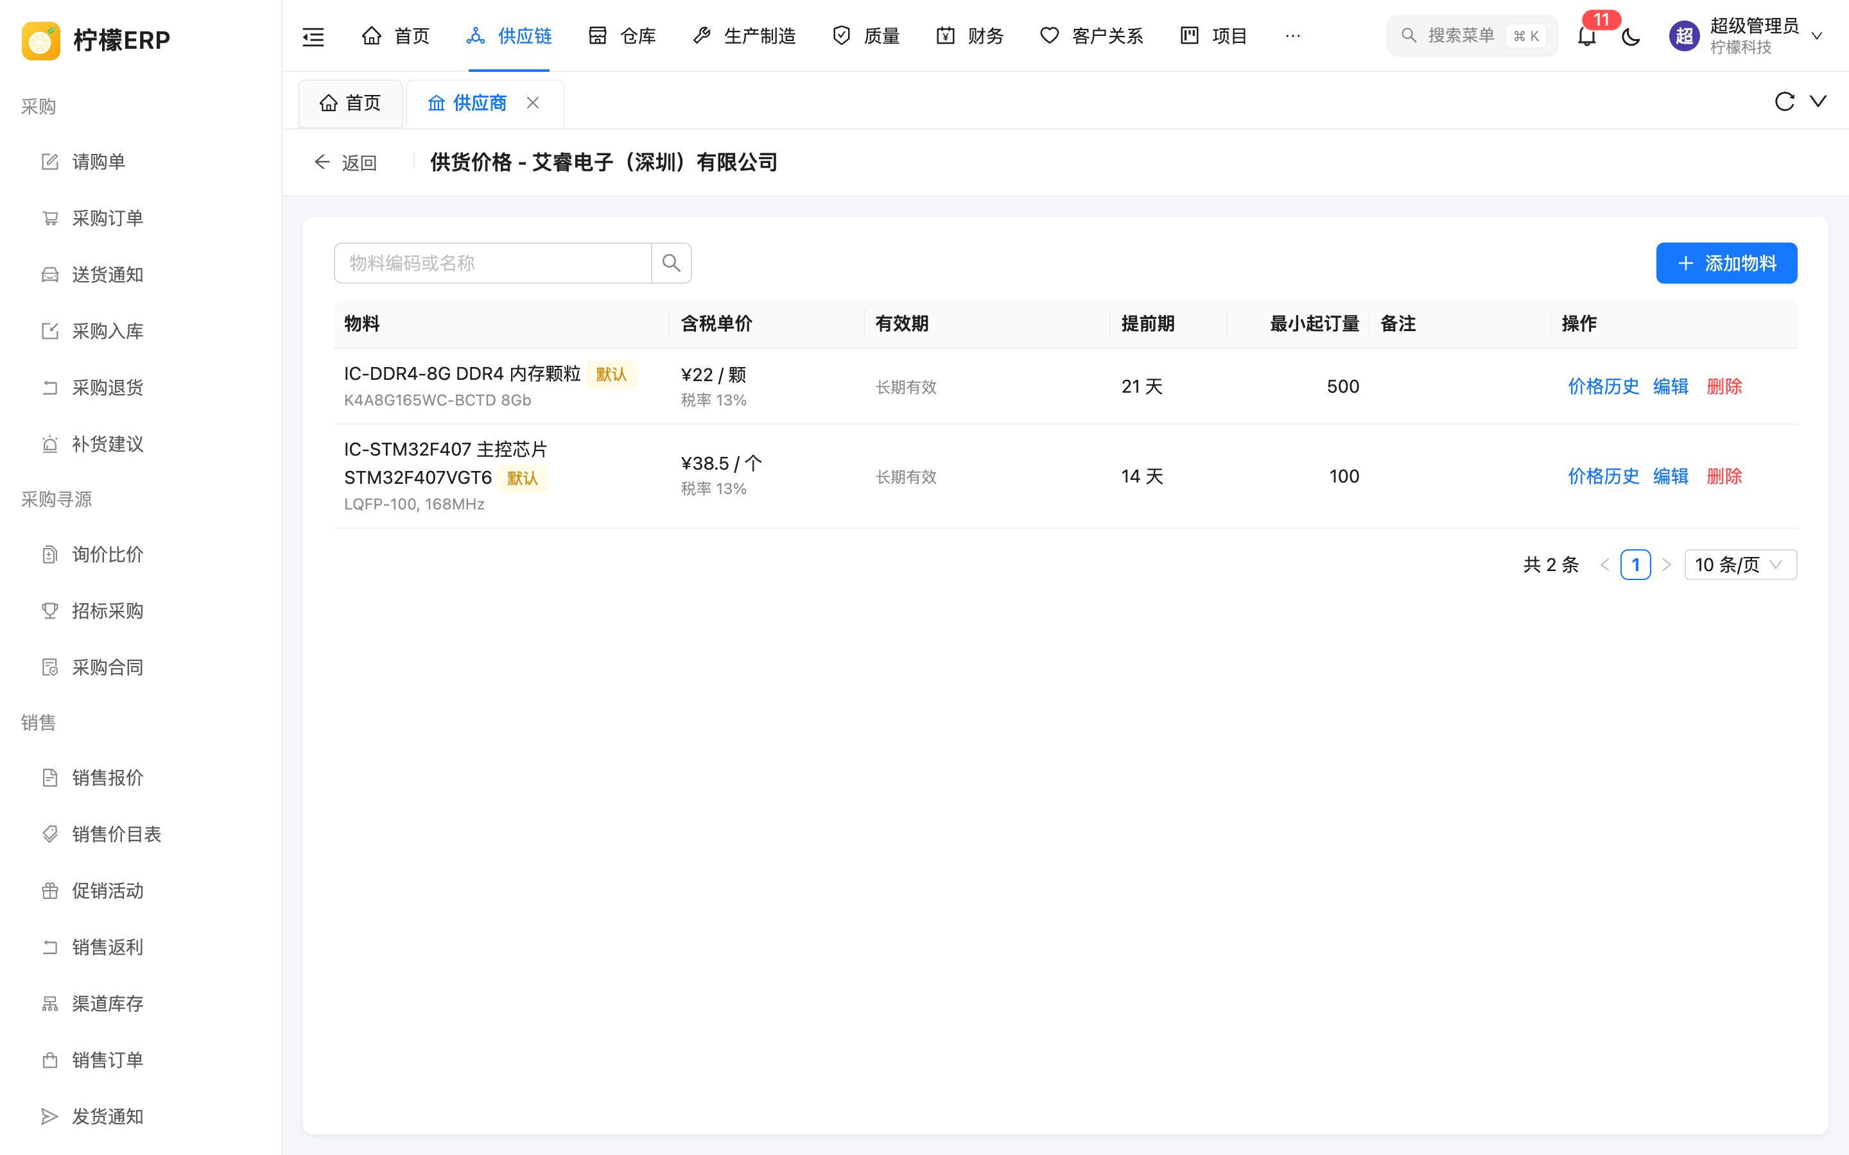Click the 柠檬ERP logo

[x=96, y=40]
